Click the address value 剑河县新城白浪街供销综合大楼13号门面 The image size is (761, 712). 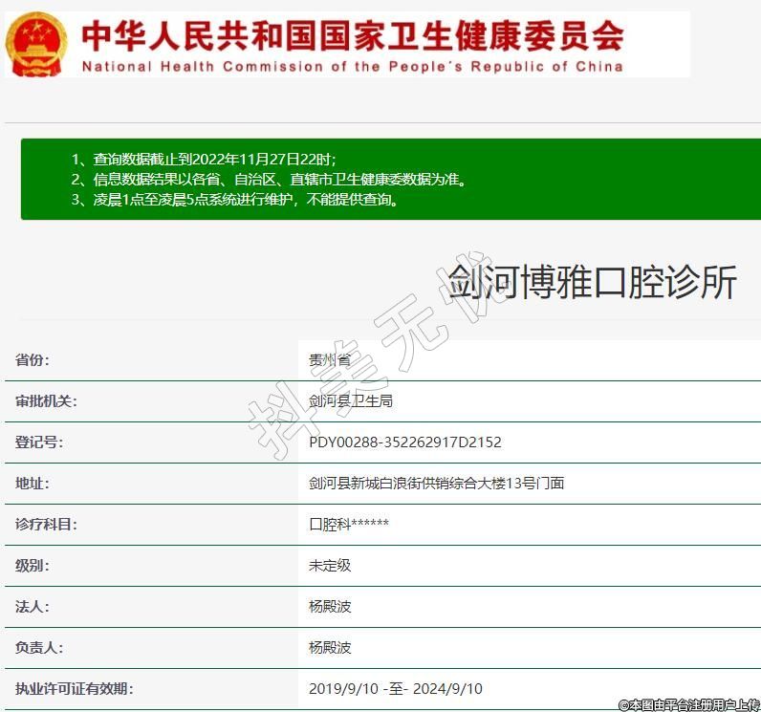[436, 484]
